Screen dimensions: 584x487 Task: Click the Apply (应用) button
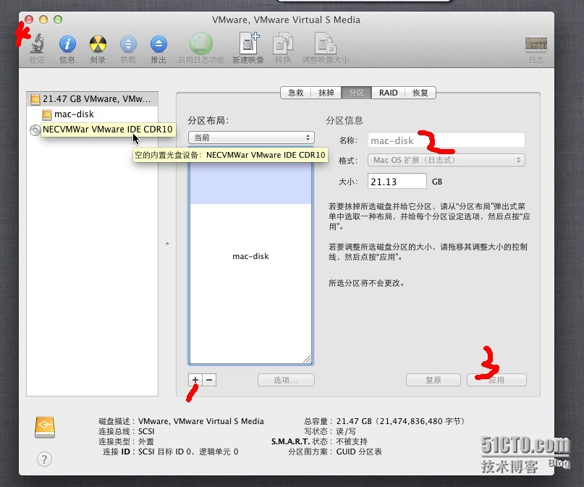click(x=497, y=380)
